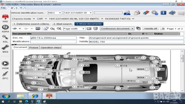Open the CAR type dropdown

46,19
